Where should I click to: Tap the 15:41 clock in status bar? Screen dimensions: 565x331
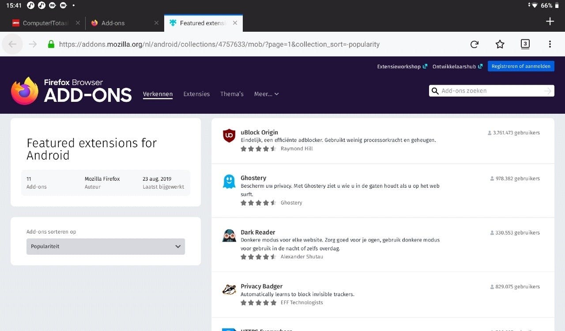pyautogui.click(x=14, y=5)
